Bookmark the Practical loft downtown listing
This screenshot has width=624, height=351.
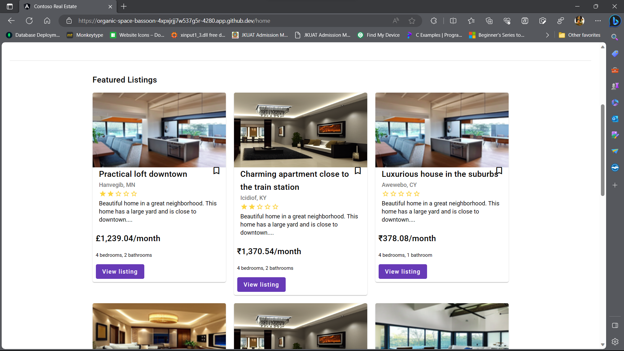216,170
